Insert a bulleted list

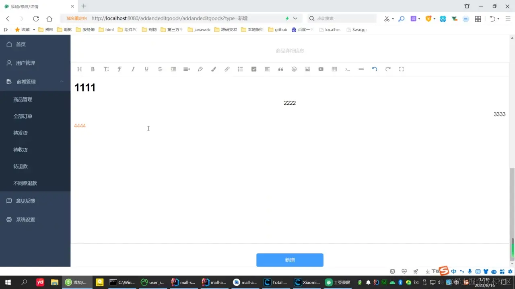pos(240,69)
